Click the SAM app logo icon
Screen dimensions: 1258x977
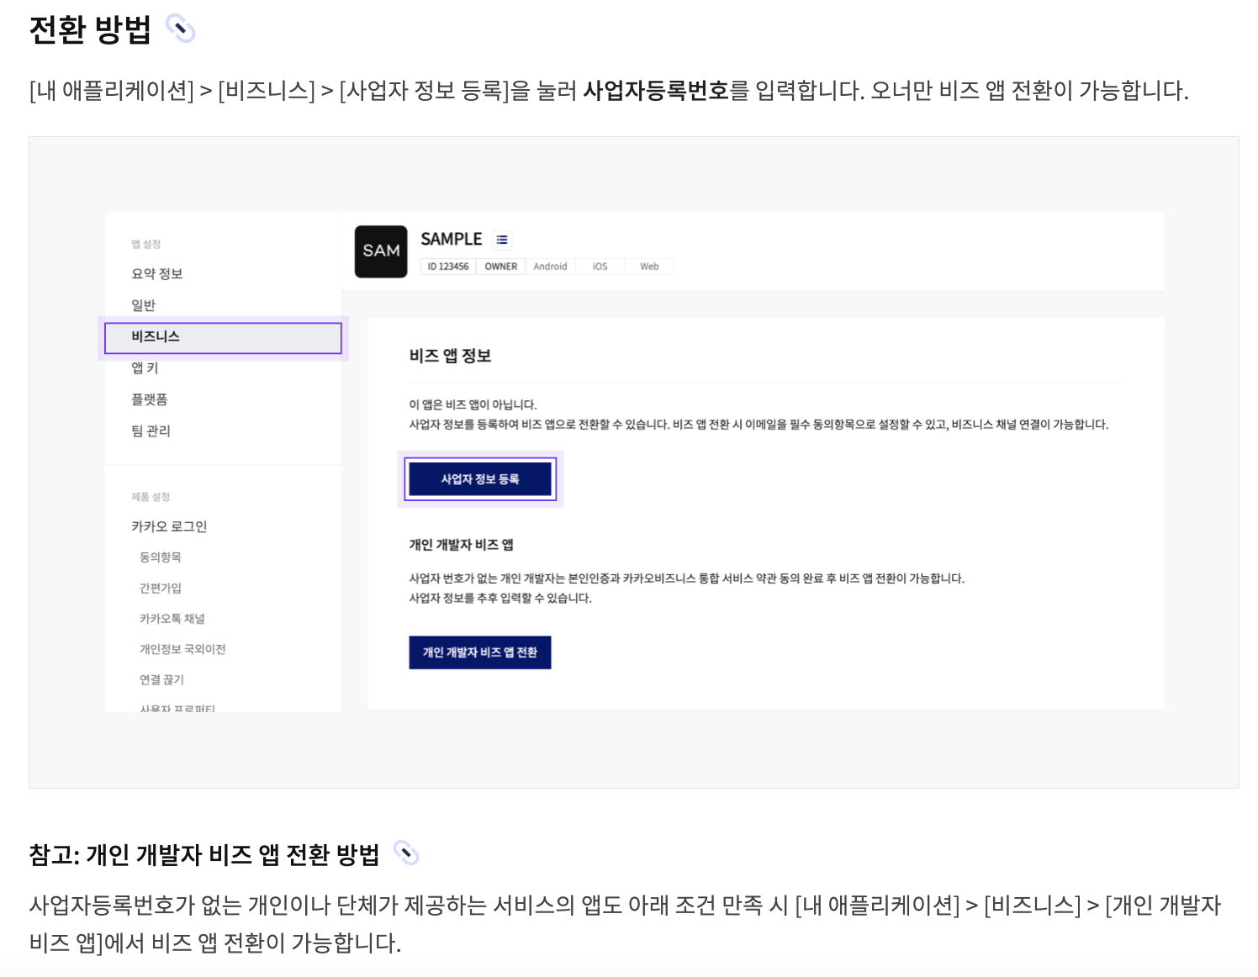[380, 251]
